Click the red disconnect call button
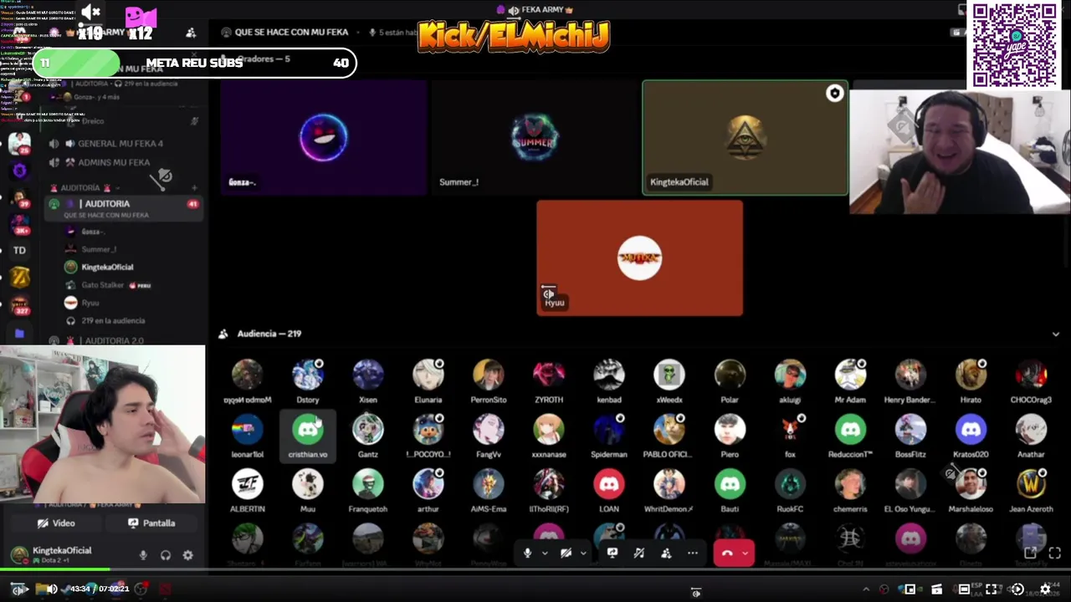This screenshot has width=1071, height=602. pos(727,553)
